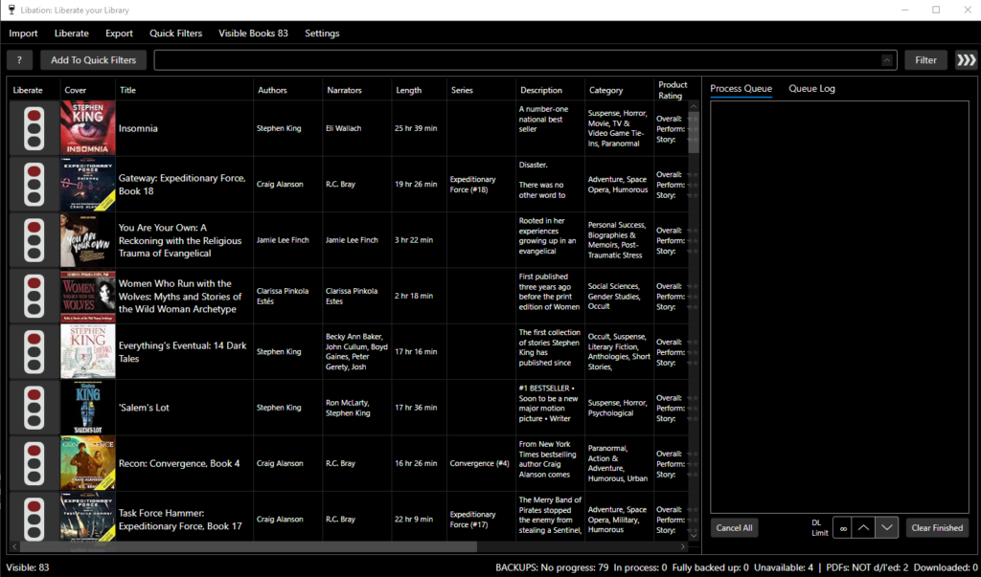Click the stoplight for Women Who Run with the Wolves
Screen dimensions: 981x577
coord(34,296)
